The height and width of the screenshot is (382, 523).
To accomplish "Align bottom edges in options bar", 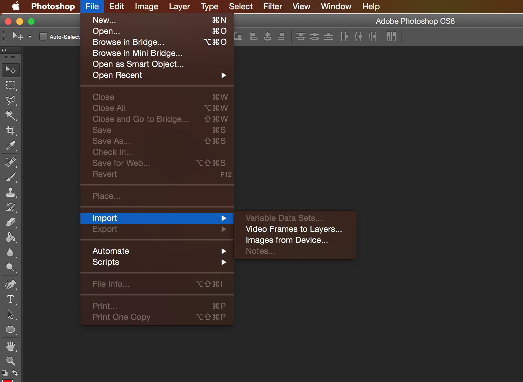I will (238, 36).
